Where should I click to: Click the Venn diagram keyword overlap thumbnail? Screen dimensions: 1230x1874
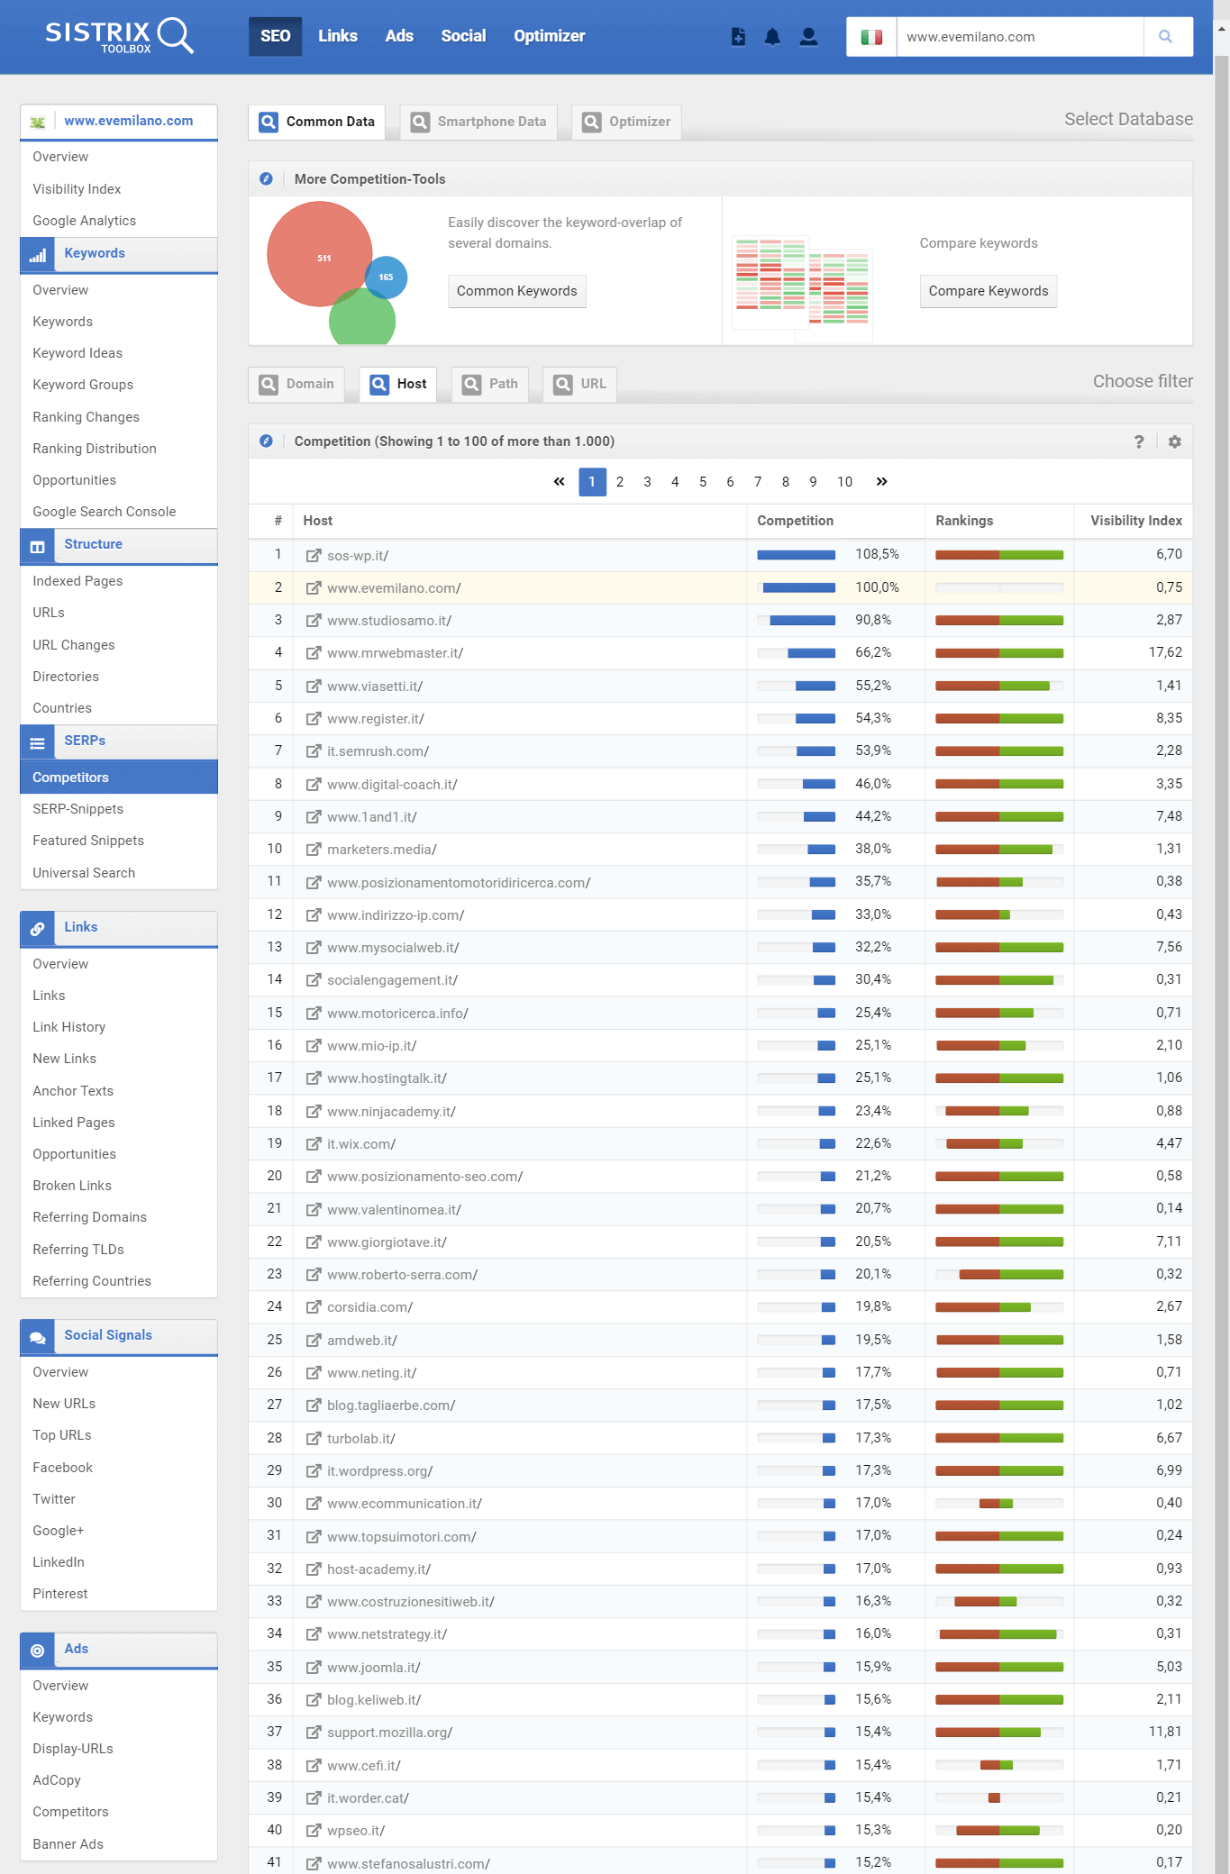[337, 272]
